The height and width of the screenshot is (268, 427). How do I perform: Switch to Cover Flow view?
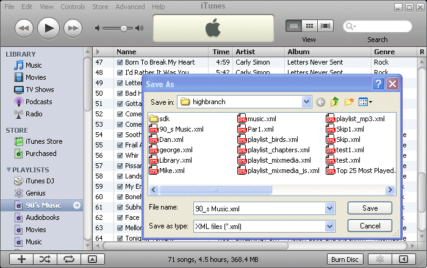coord(325,26)
